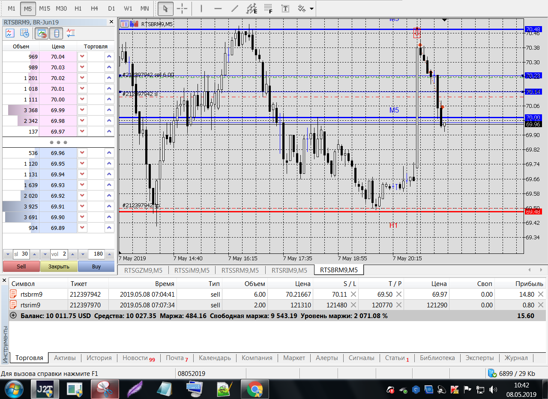Screen dimensions: 548x399
Task: Toggle the M5 timeframe button
Action: coord(28,9)
